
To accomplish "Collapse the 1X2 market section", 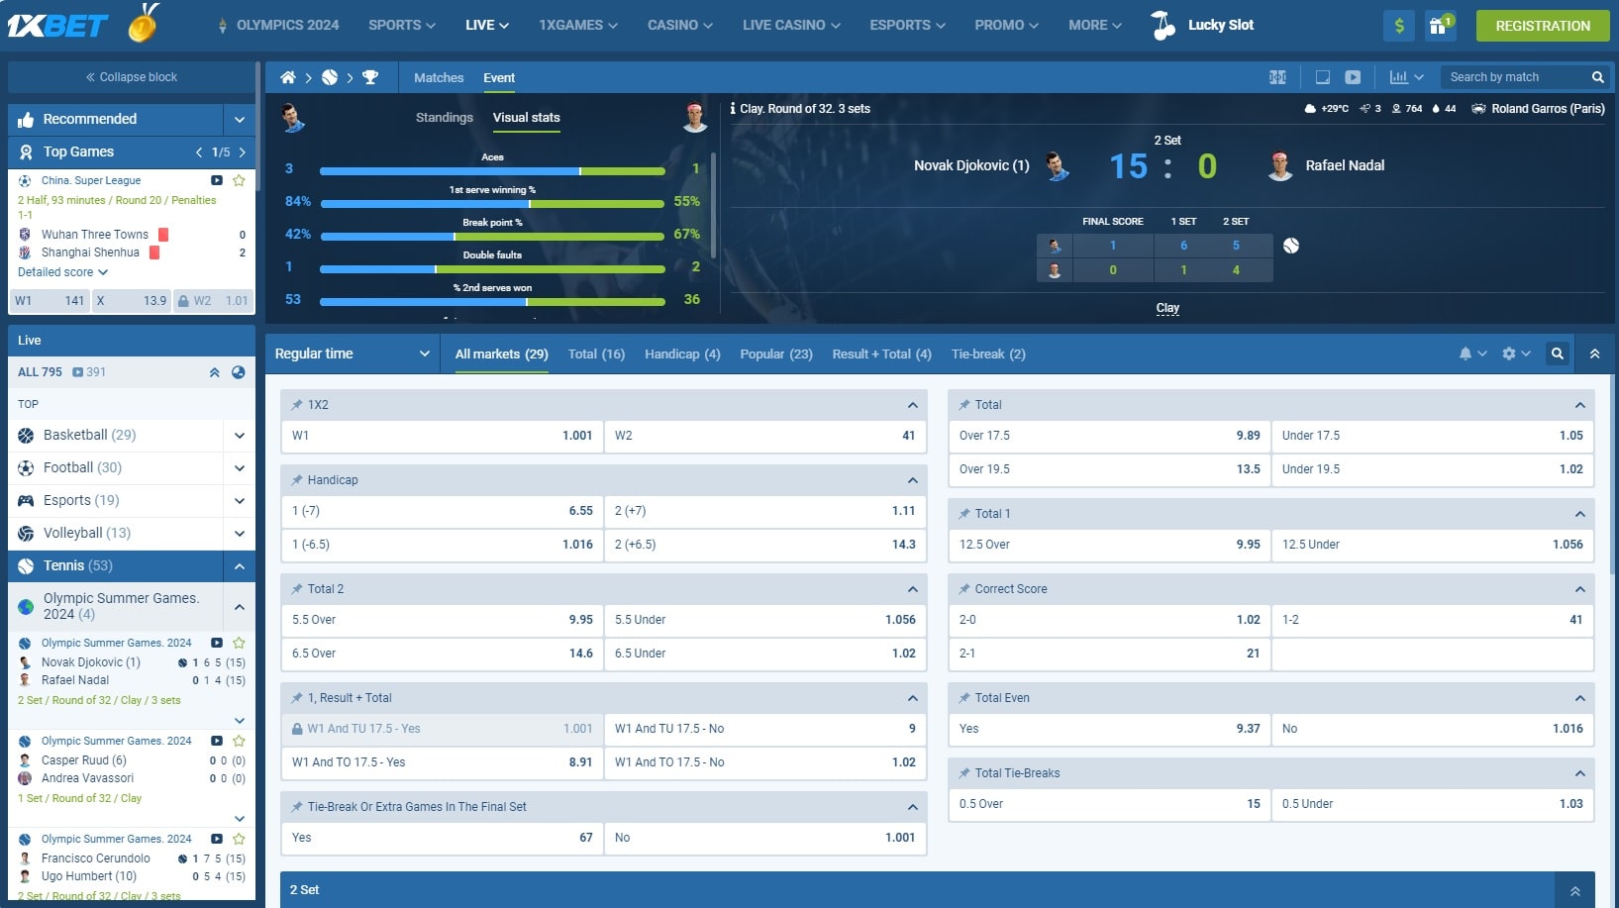I will click(x=912, y=405).
